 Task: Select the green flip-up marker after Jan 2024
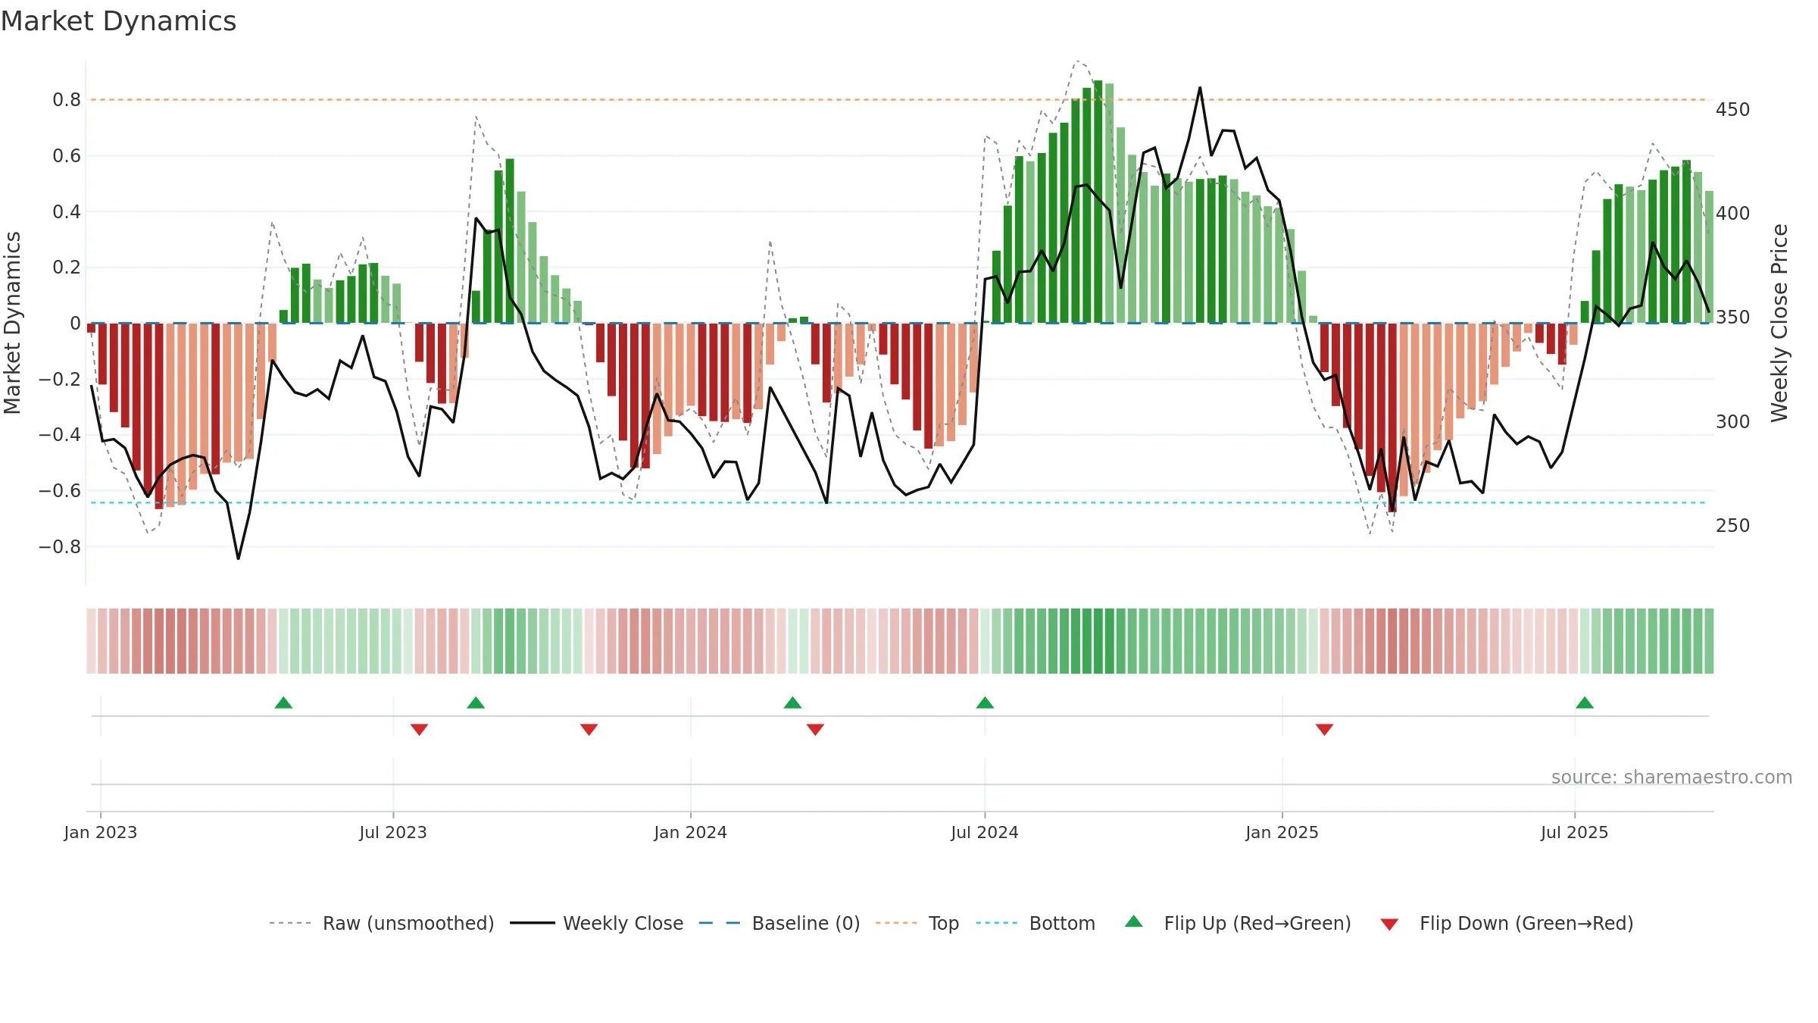click(792, 702)
